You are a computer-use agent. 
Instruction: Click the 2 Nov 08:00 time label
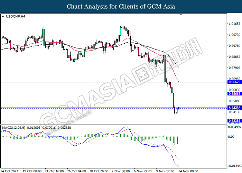coord(121,171)
